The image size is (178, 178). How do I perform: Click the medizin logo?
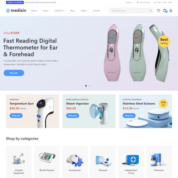tap(16, 11)
